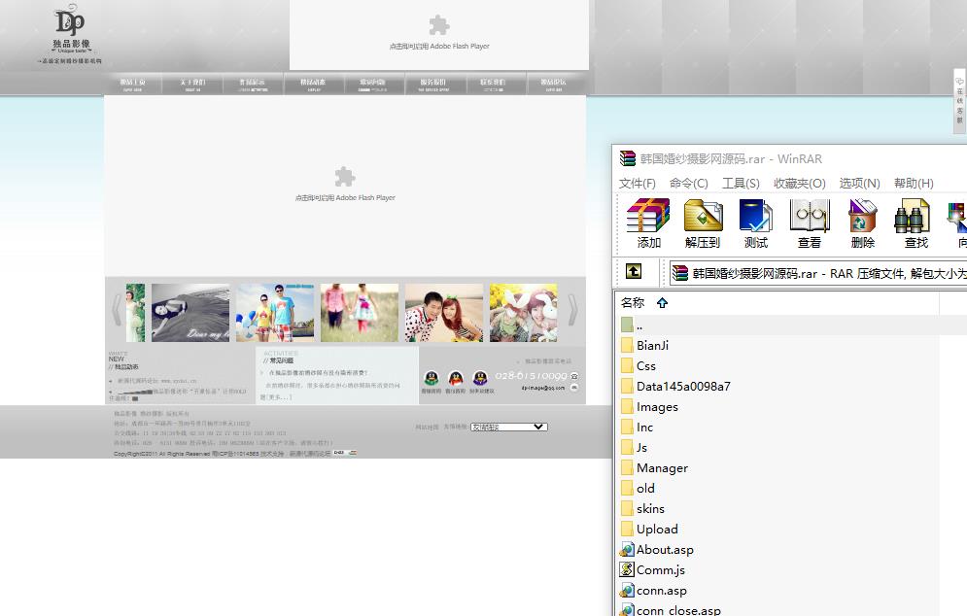
Task: Select the skins folder
Action: pos(642,508)
